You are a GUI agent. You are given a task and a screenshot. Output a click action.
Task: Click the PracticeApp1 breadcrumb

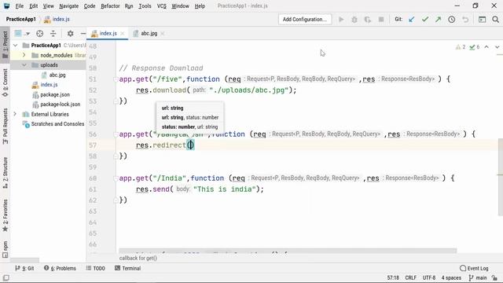click(21, 19)
